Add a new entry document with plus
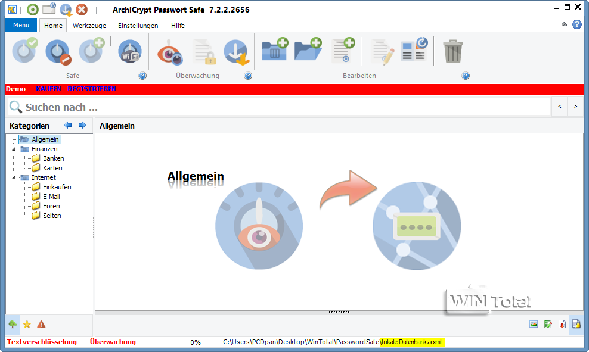 pos(343,50)
